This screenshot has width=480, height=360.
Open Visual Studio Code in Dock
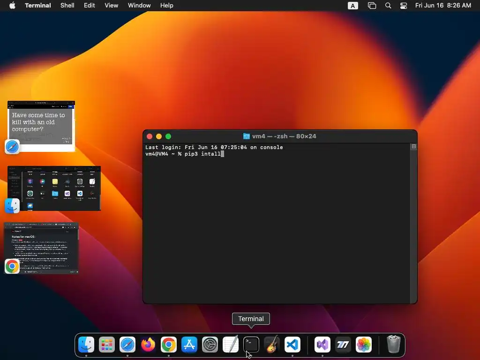(x=292, y=345)
